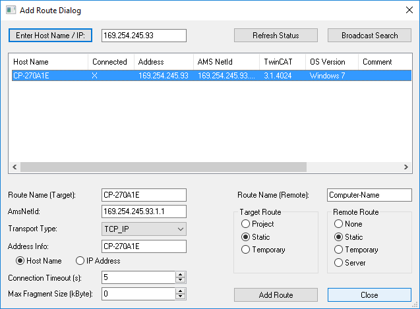Click the Address column header
The height and width of the screenshot is (309, 420).
pyautogui.click(x=164, y=62)
